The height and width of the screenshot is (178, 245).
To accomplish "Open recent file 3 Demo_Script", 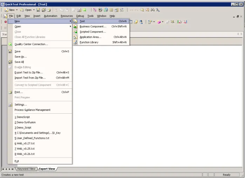I will coord(40,128).
